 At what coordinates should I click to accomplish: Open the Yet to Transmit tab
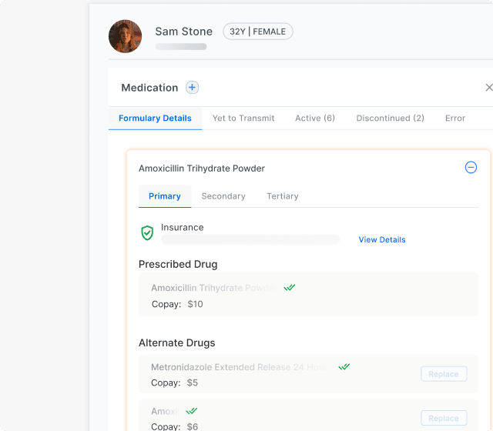click(243, 119)
